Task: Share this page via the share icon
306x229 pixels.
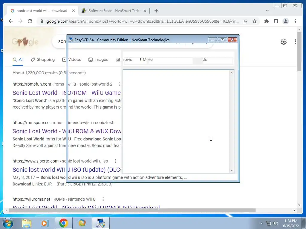Action: [245, 21]
